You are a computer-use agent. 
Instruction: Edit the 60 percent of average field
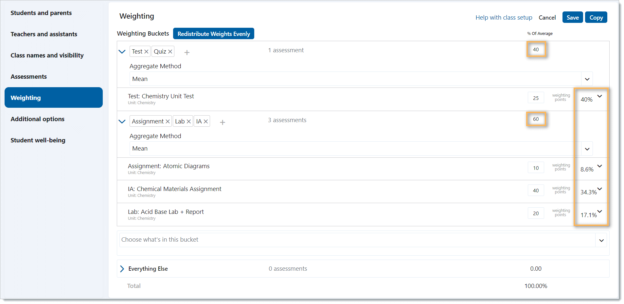pos(536,119)
